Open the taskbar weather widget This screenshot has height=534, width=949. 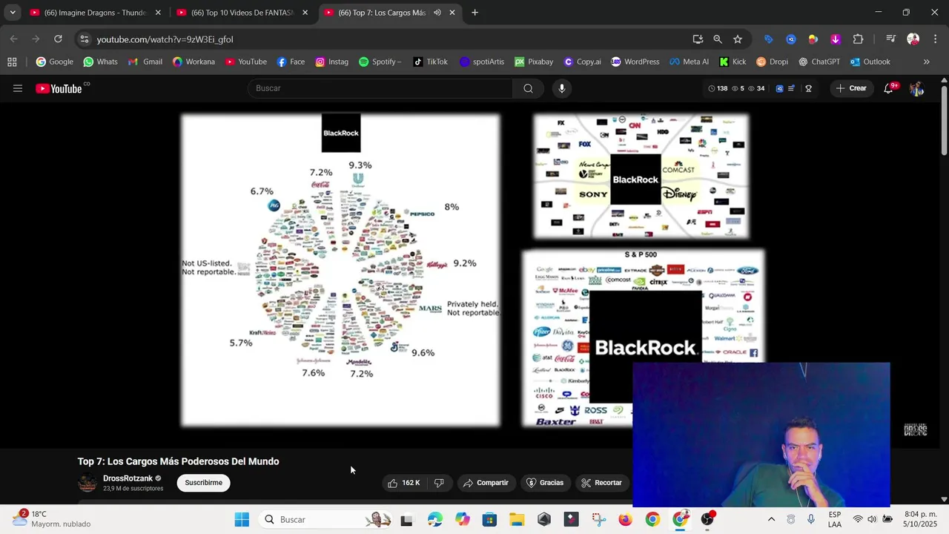pyautogui.click(x=50, y=519)
